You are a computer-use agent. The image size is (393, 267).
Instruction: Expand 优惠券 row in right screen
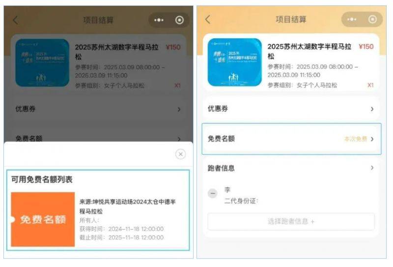pos(291,109)
